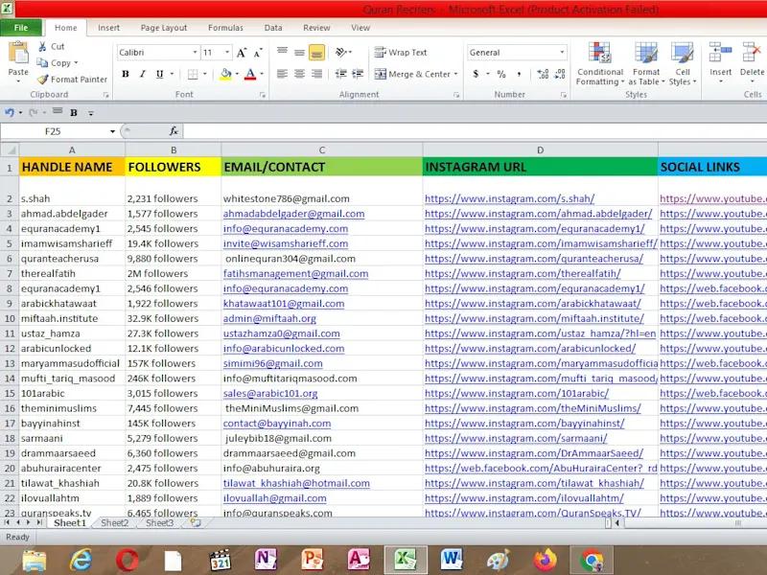The image size is (767, 575).
Task: Click sales@arabic101.org link
Action: 270,394
